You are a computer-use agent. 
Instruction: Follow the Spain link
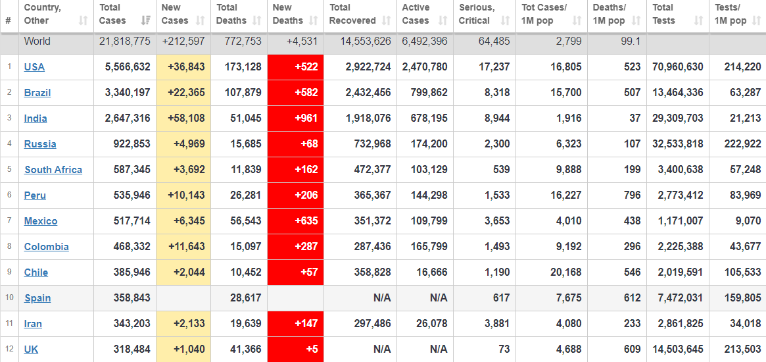pyautogui.click(x=37, y=298)
